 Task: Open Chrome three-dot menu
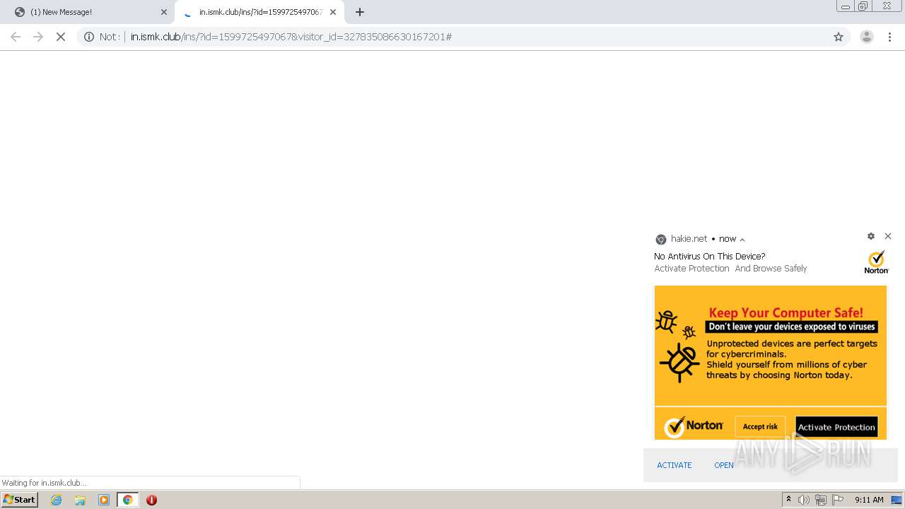[890, 37]
